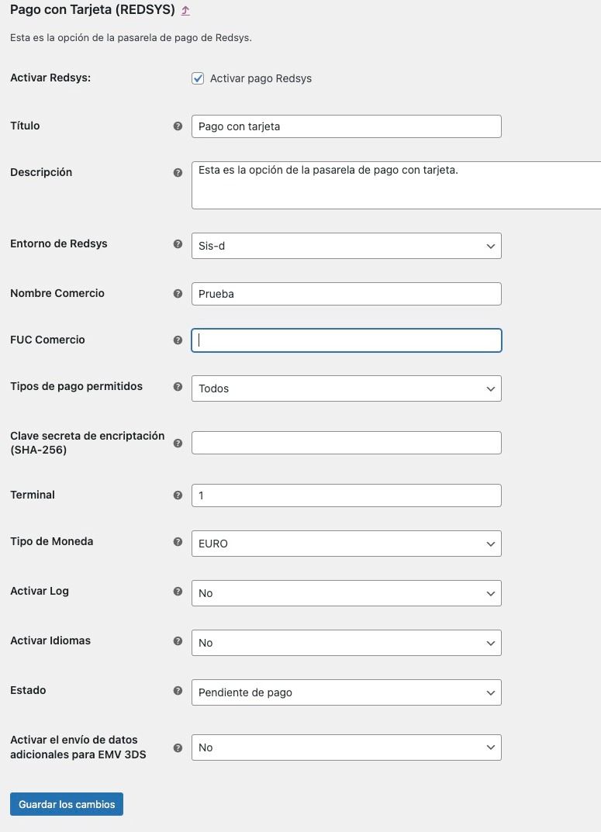Click the help icon next to Terminal
Screen dimensions: 601x832
[x=178, y=495]
